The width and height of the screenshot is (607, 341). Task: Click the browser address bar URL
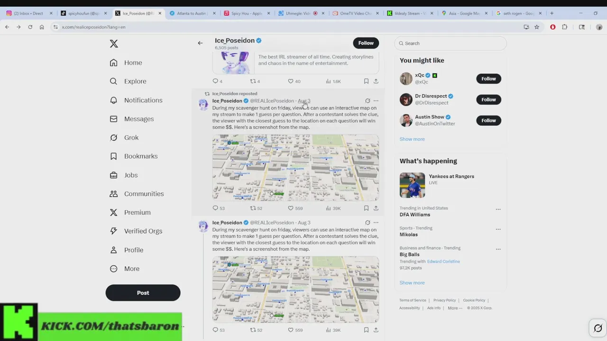click(93, 27)
